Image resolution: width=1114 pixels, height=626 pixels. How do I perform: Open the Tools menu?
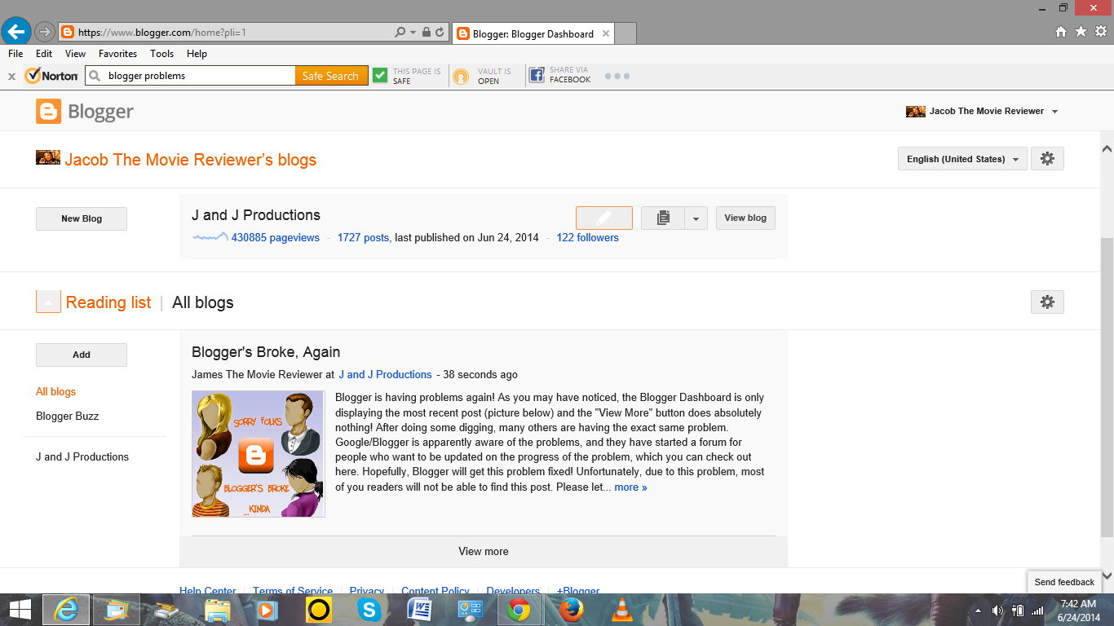pos(161,54)
